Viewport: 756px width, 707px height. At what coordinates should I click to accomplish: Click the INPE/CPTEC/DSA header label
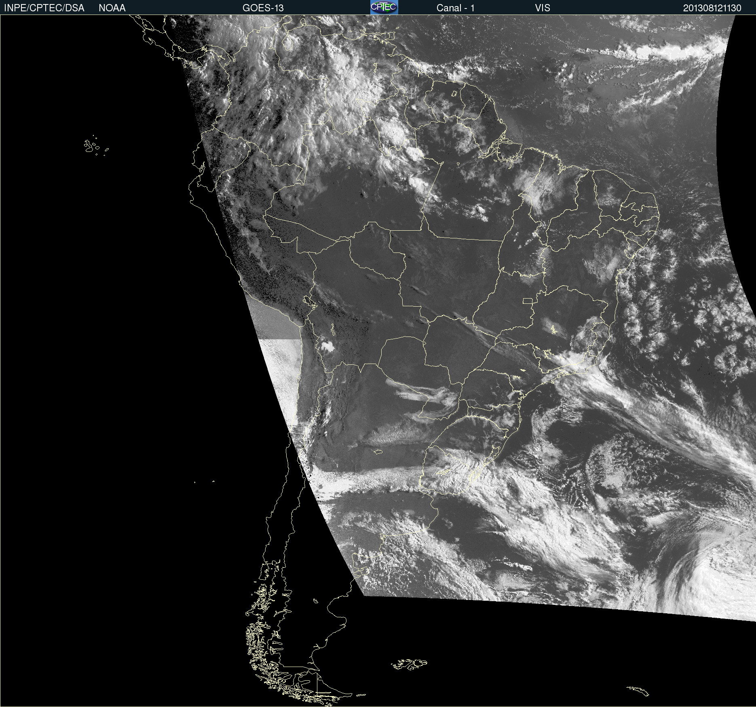pos(44,8)
